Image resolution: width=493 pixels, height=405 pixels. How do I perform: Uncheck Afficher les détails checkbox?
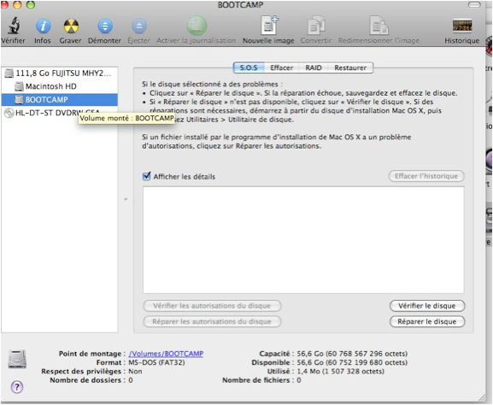(x=146, y=176)
